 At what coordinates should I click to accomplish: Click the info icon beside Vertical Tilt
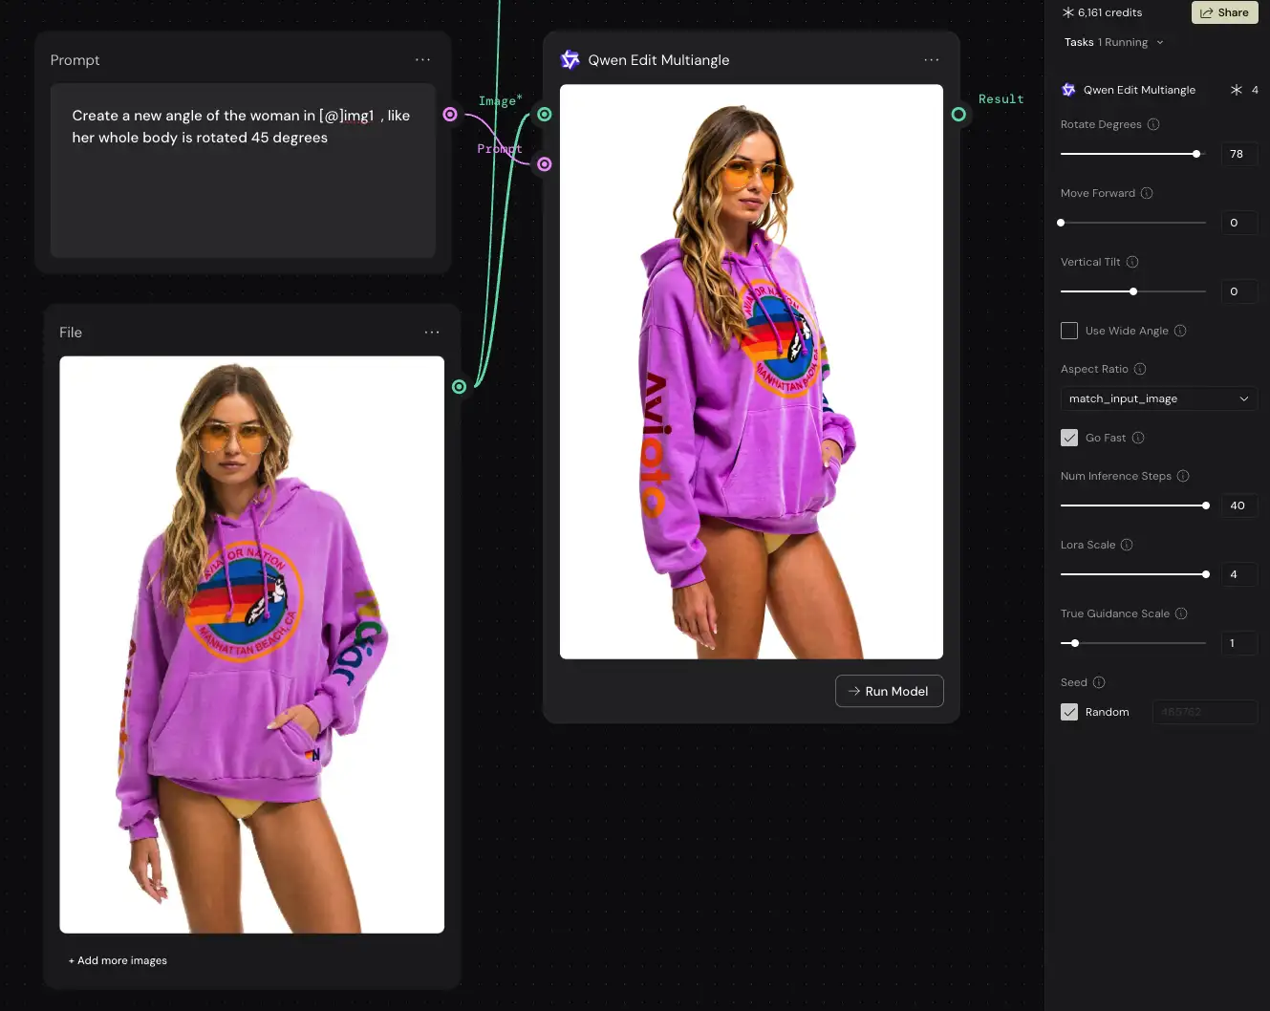pyautogui.click(x=1131, y=262)
